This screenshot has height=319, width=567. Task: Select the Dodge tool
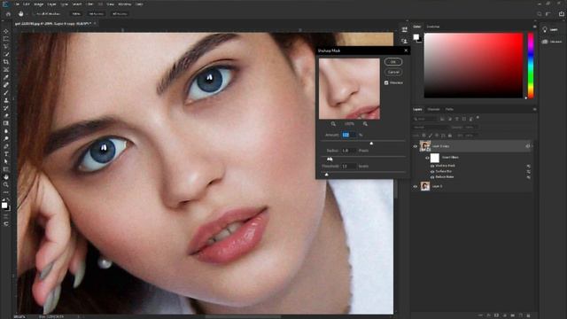click(x=6, y=138)
